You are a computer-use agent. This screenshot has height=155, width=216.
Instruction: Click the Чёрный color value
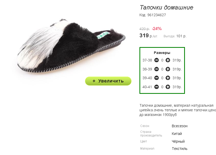pyautogui.click(x=178, y=141)
